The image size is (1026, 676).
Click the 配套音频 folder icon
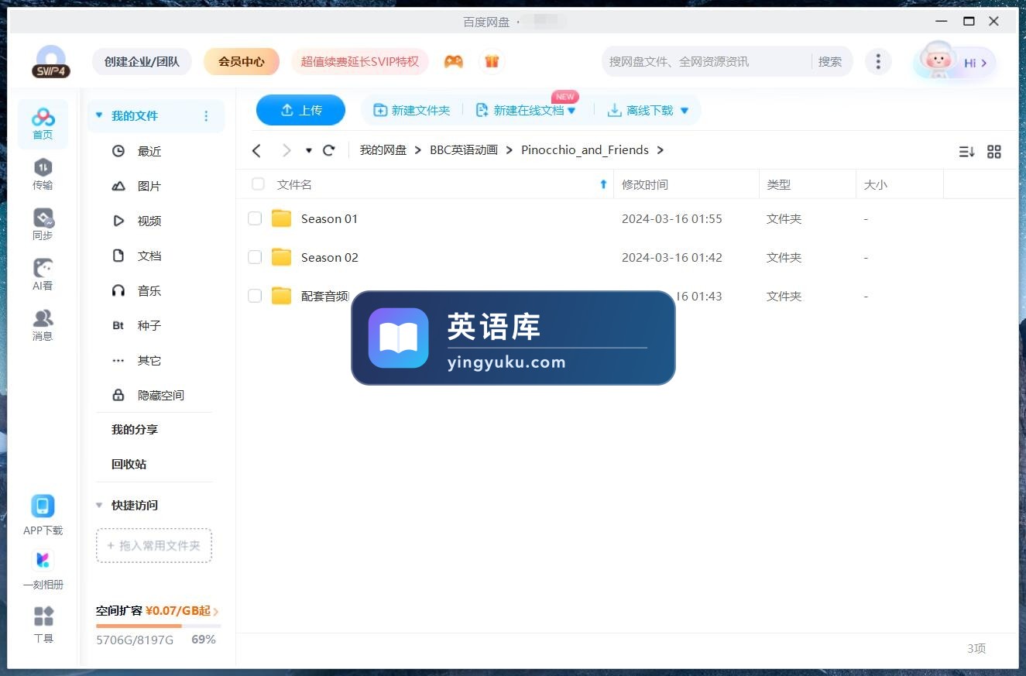[x=282, y=296]
